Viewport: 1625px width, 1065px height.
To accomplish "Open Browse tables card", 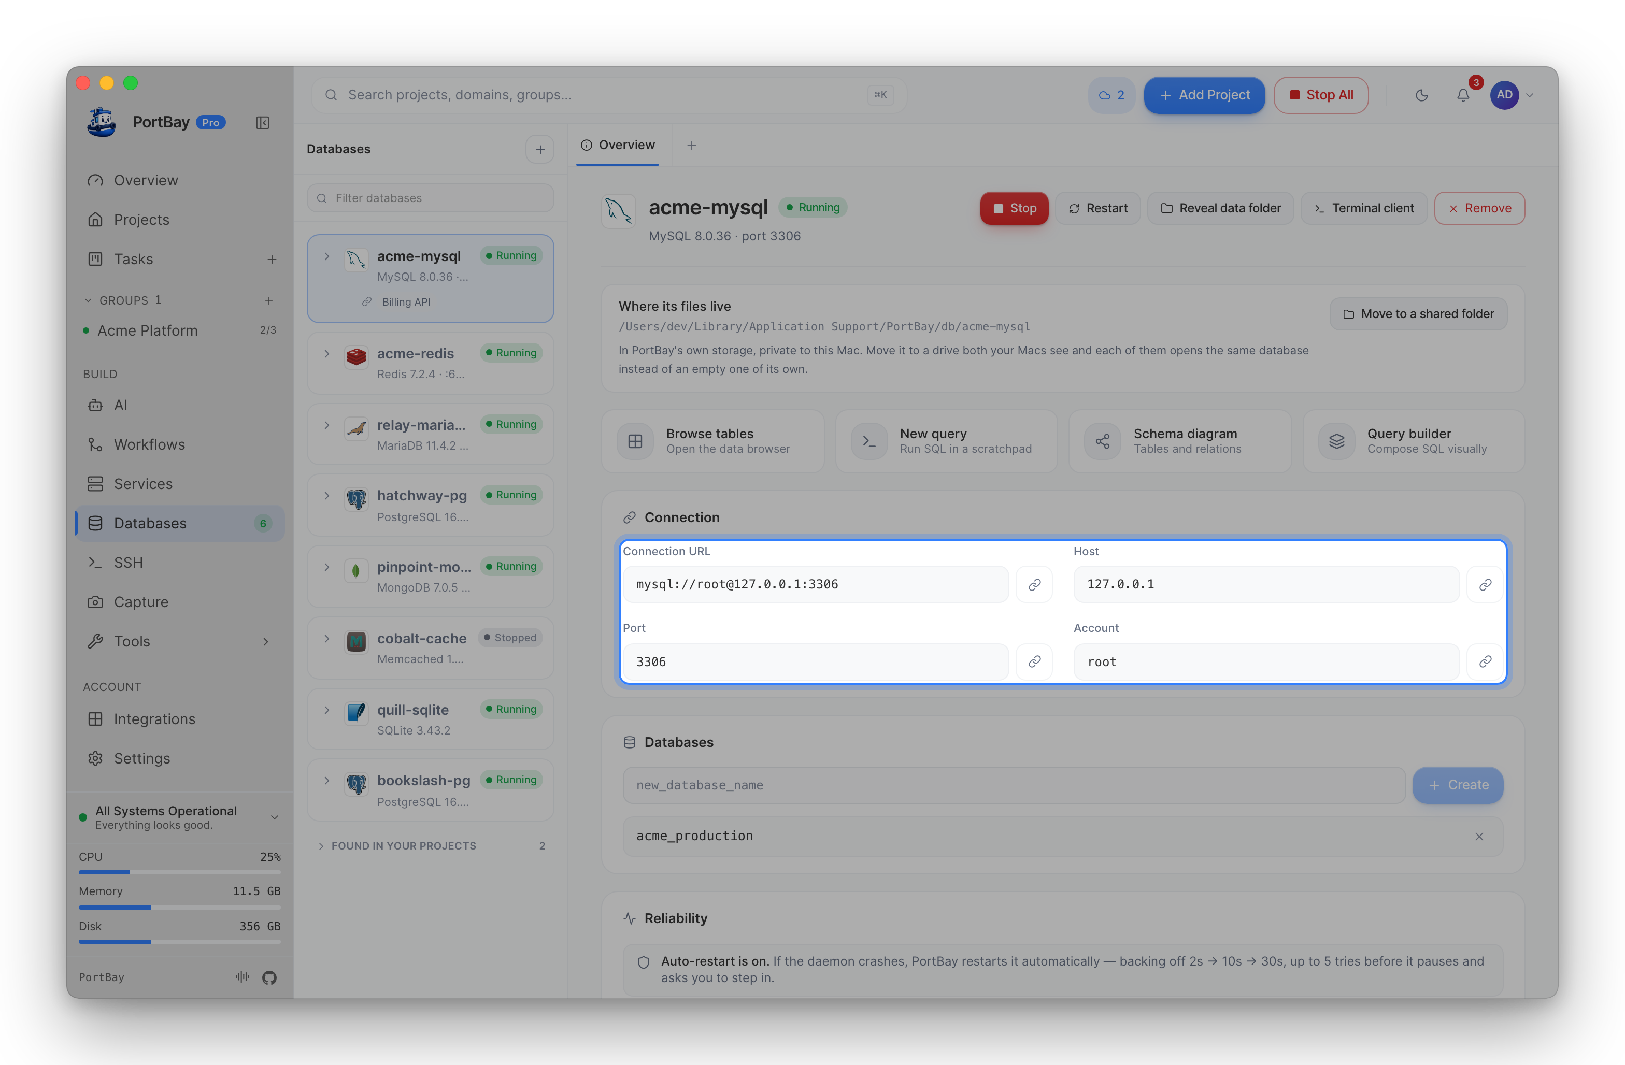I will coord(712,441).
